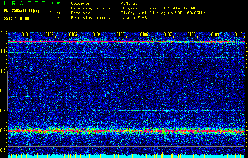Click the kHz axis unit label
Image resolution: width=248 pixels, height=158 pixels.
click(4, 32)
